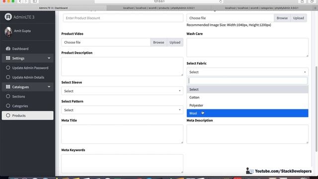The width and height of the screenshot is (318, 179).
Task: Click circle icon beside Update Admin Details
Action: pyautogui.click(x=8, y=77)
